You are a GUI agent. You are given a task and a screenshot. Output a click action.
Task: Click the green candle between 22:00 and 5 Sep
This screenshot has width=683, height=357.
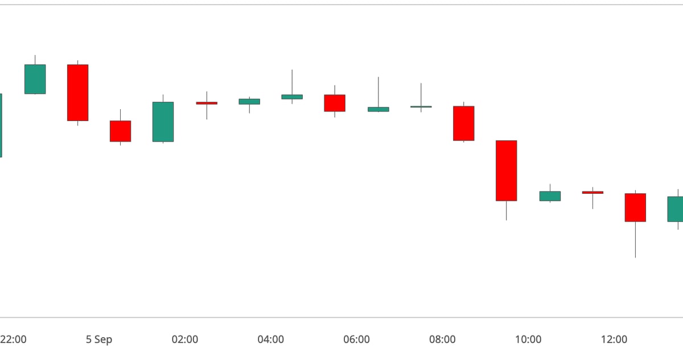click(x=35, y=79)
